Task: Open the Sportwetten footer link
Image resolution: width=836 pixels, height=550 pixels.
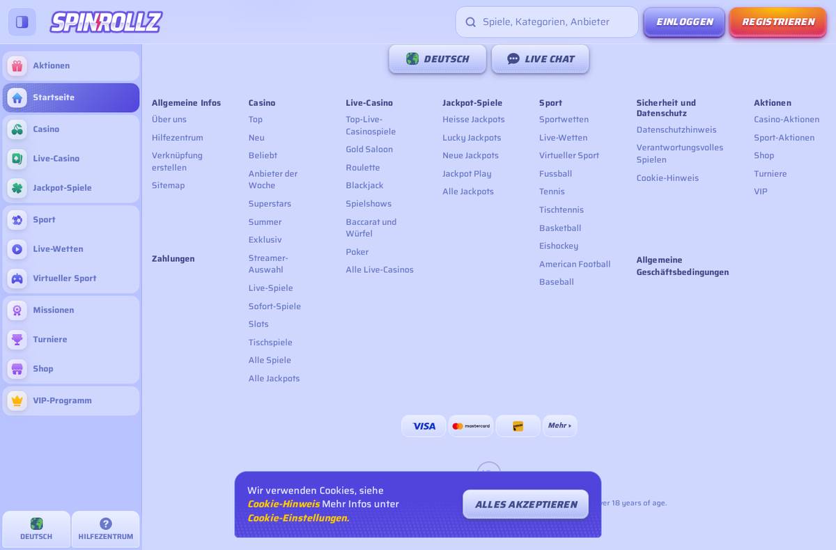Action: pyautogui.click(x=564, y=120)
